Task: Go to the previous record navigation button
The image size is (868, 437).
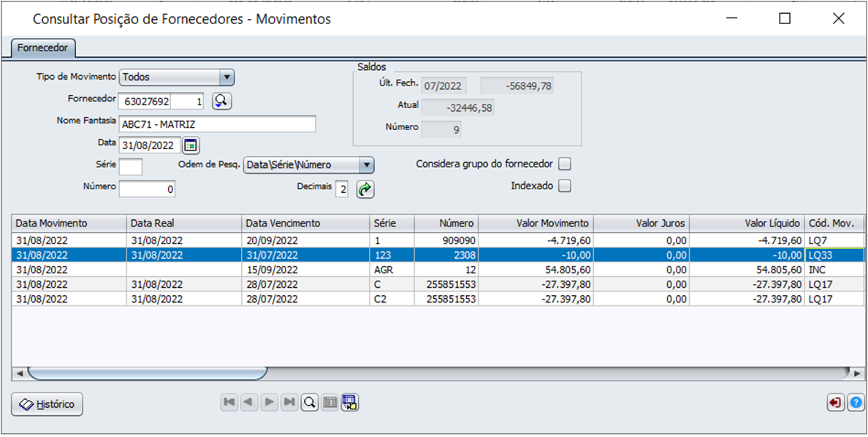Action: click(x=248, y=403)
